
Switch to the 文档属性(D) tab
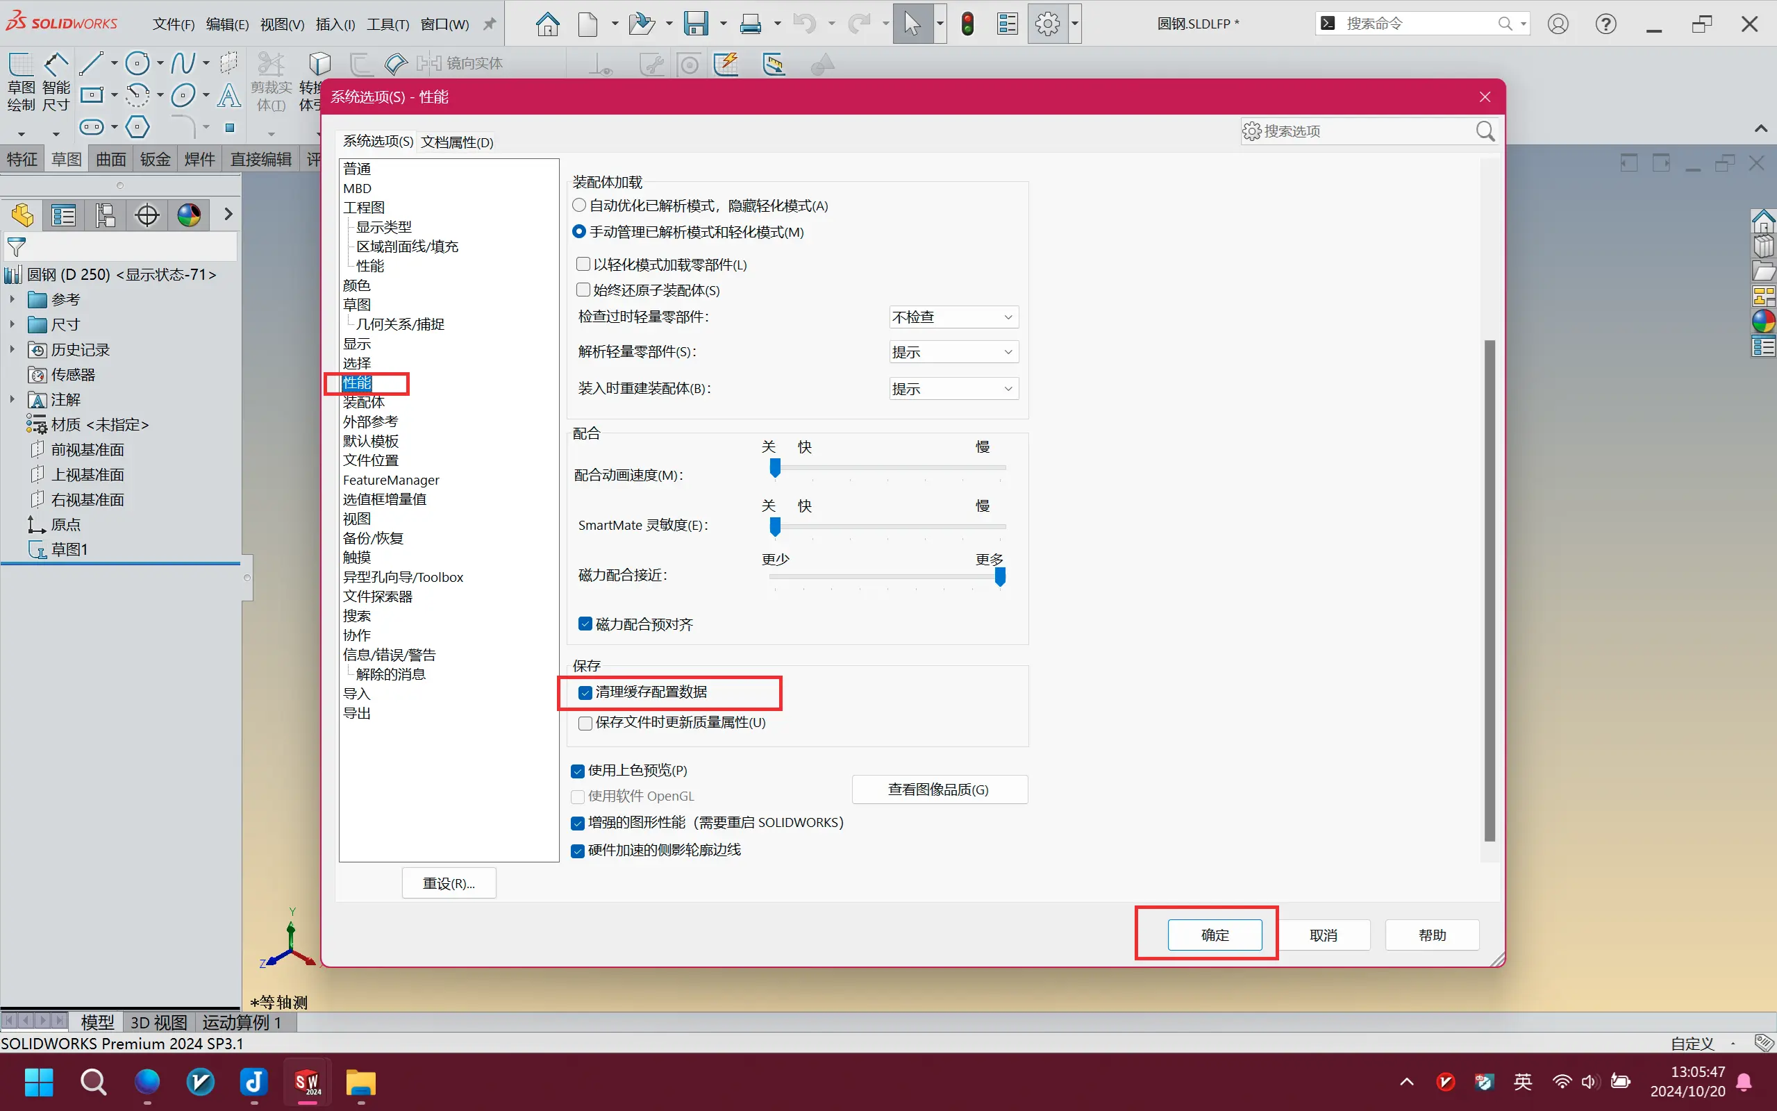(x=457, y=142)
